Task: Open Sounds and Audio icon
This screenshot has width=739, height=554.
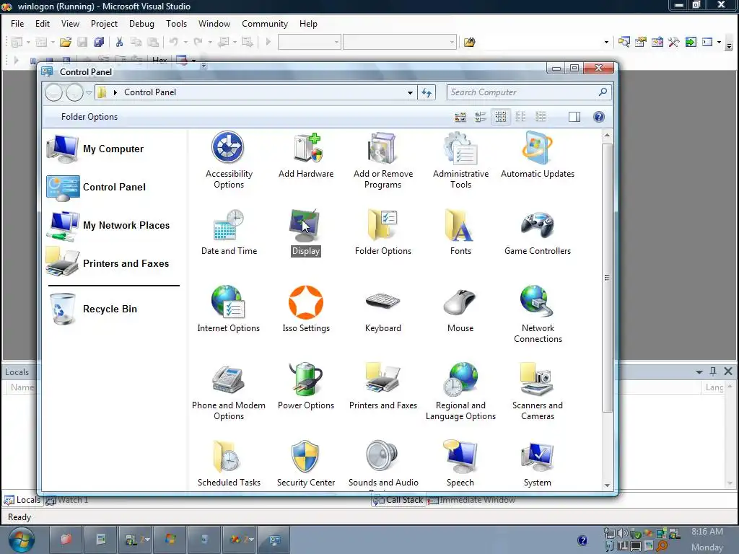Action: coord(382,464)
